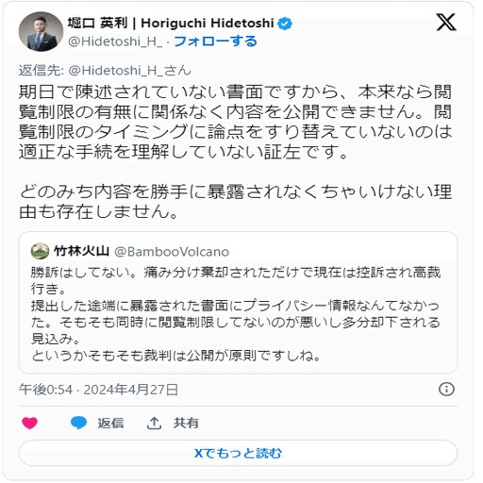Click the 竹林火山 display name

[81, 251]
